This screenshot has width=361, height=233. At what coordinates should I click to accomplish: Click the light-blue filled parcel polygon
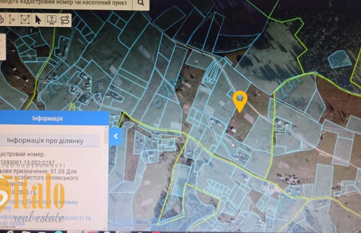click(340, 59)
